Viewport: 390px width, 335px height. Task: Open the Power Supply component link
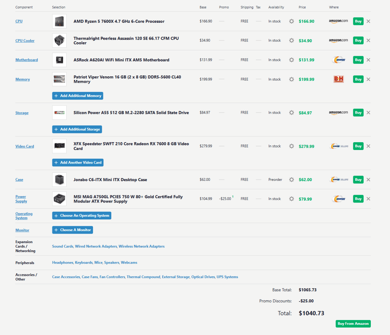point(21,199)
